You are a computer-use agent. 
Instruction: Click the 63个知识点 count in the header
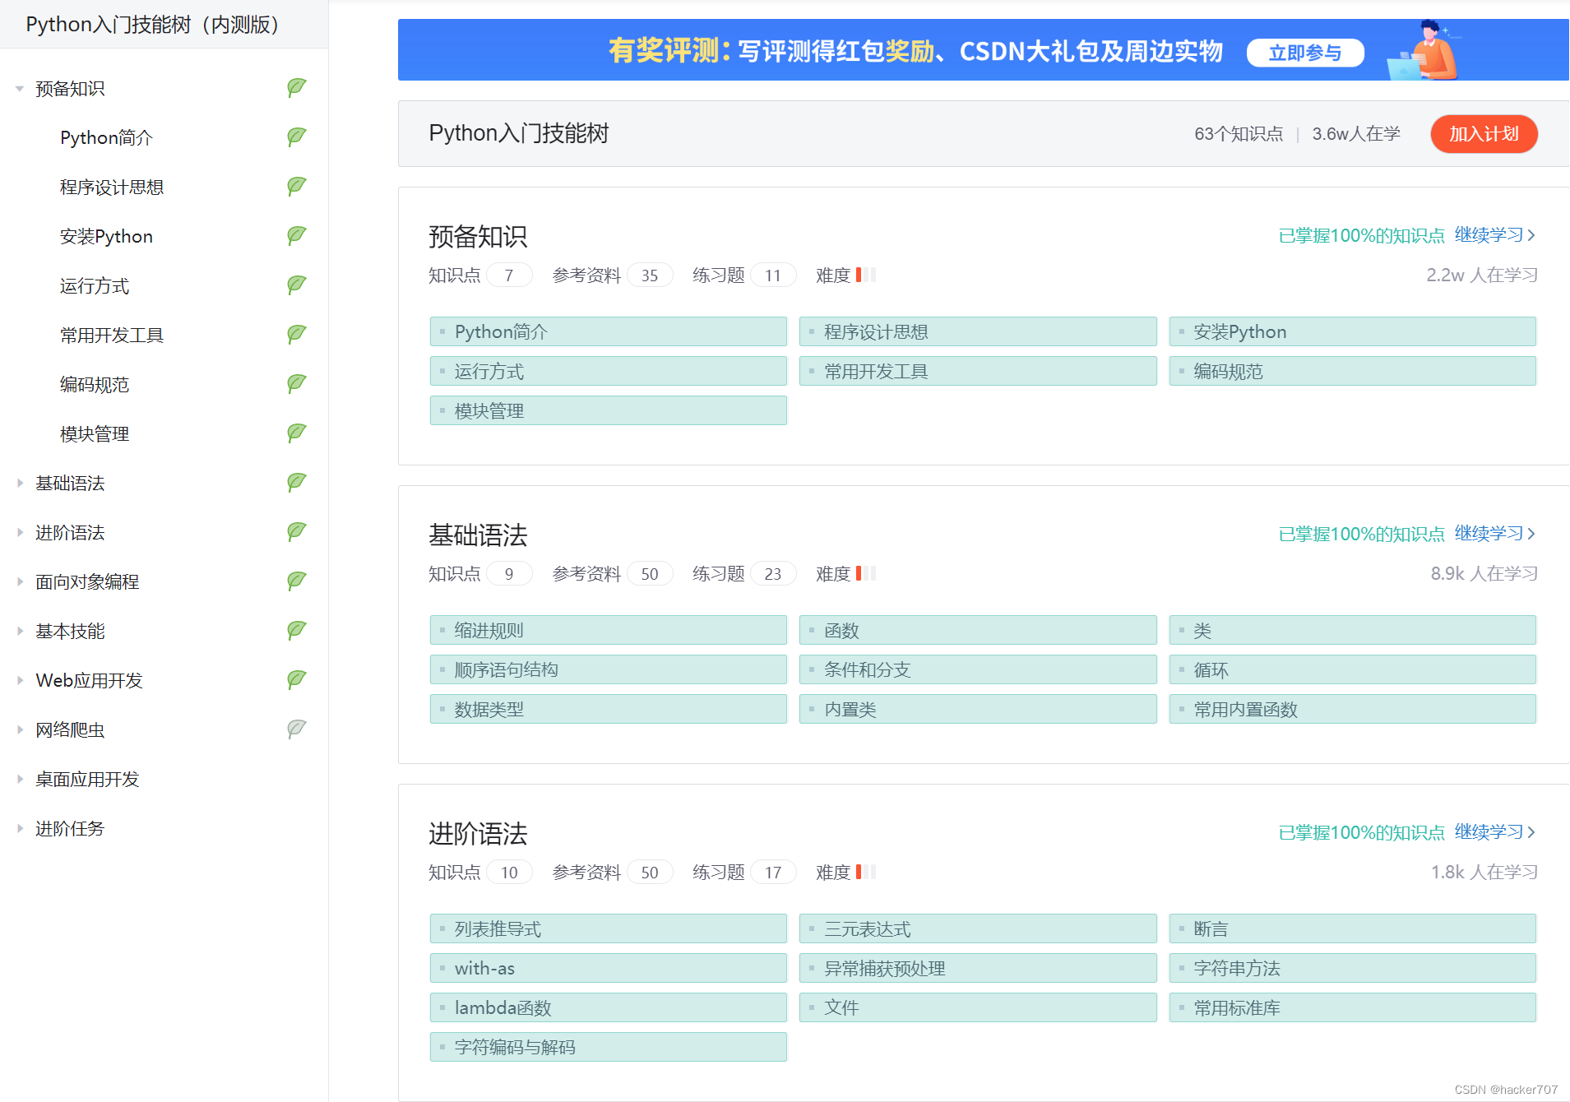tap(1239, 133)
